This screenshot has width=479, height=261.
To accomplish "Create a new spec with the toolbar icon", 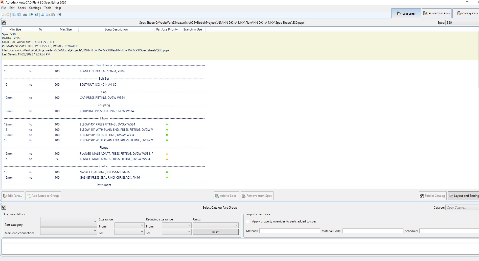I will pyautogui.click(x=3, y=15).
